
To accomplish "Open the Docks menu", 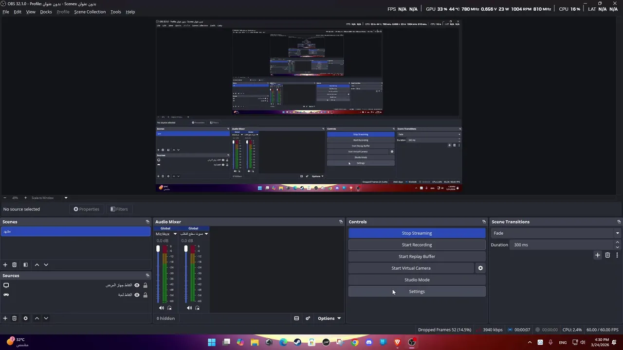I will (x=46, y=12).
